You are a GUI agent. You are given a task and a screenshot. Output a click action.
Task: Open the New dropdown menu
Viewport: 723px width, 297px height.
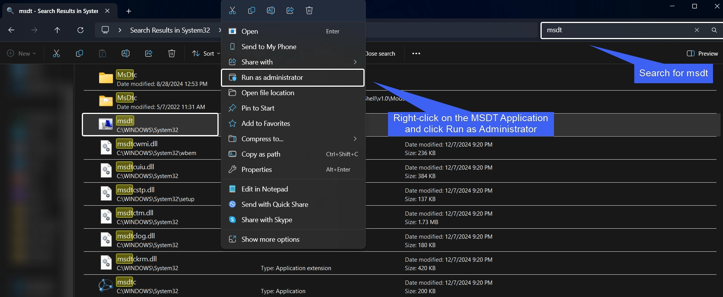click(22, 53)
